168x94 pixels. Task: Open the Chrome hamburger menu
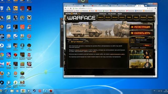pos(155,8)
